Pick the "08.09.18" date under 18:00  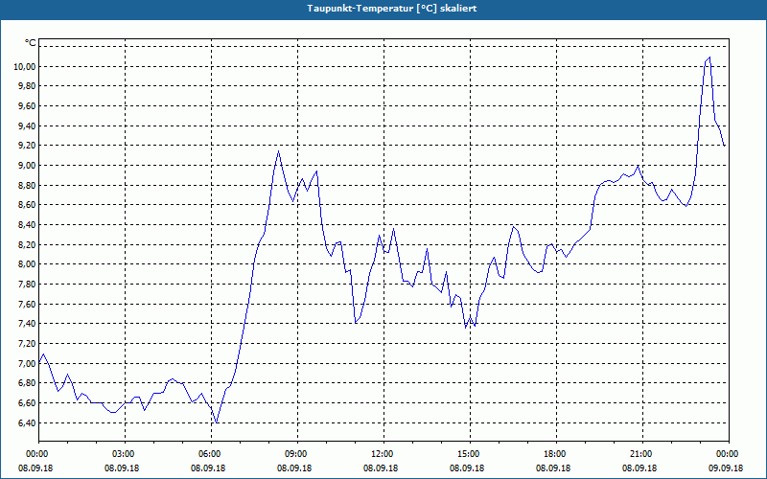pyautogui.click(x=553, y=468)
